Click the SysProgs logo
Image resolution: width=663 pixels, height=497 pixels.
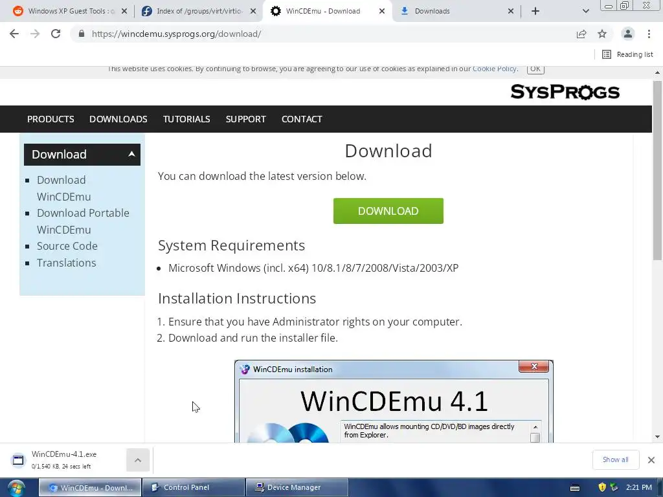click(565, 92)
